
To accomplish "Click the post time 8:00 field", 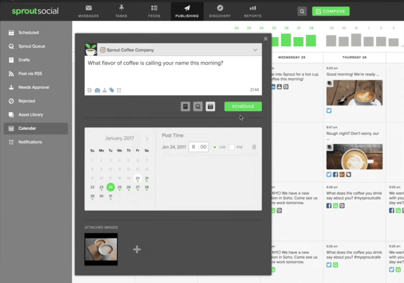I will pos(198,147).
